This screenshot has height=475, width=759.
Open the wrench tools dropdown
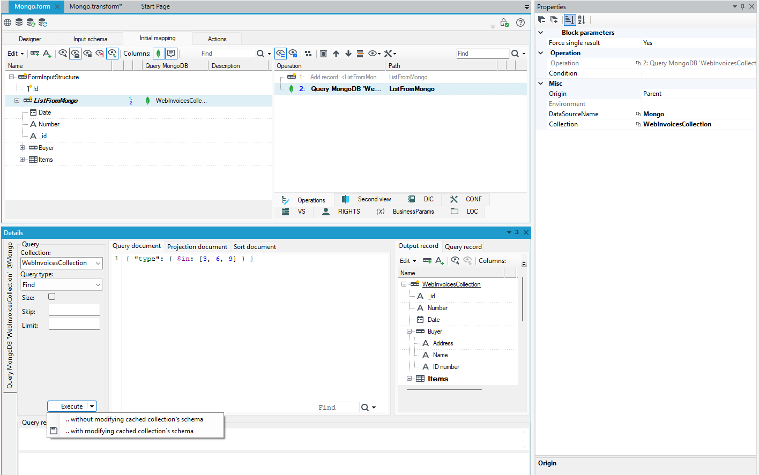390,54
